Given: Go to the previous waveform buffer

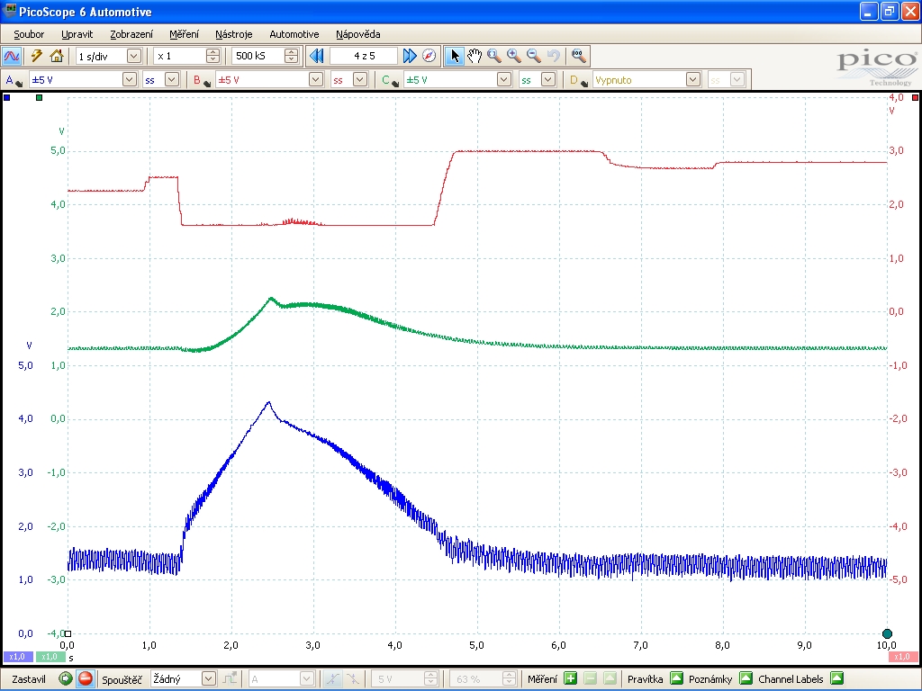Looking at the screenshot, I should pyautogui.click(x=316, y=56).
